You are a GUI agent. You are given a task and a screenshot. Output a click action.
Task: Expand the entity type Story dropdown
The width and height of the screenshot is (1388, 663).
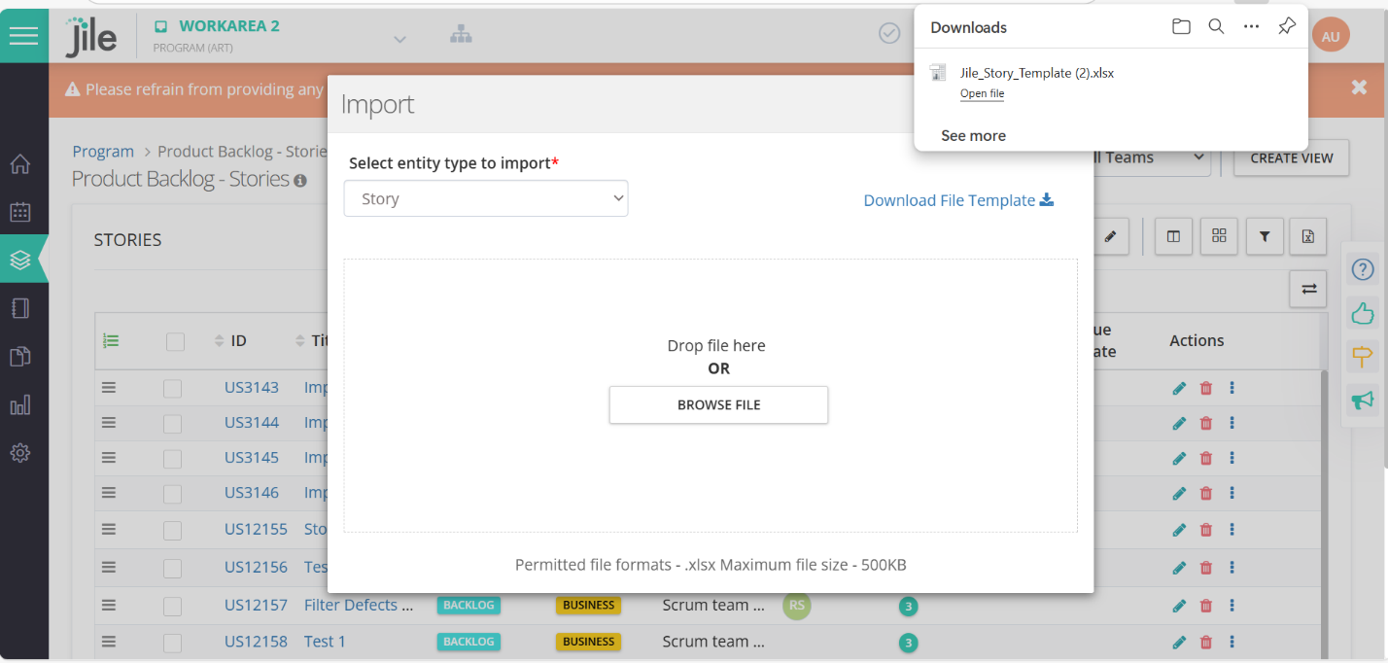point(486,198)
